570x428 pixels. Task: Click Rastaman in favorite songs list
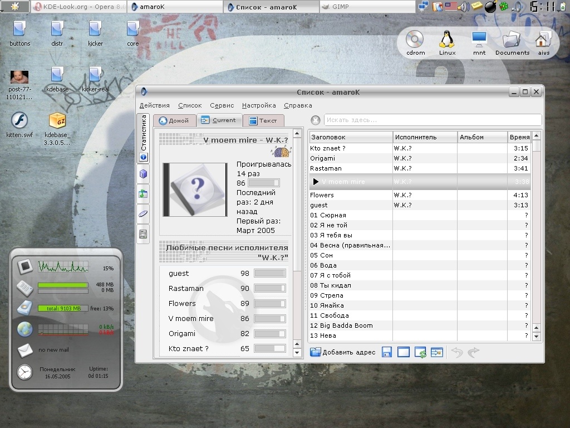pyautogui.click(x=186, y=288)
